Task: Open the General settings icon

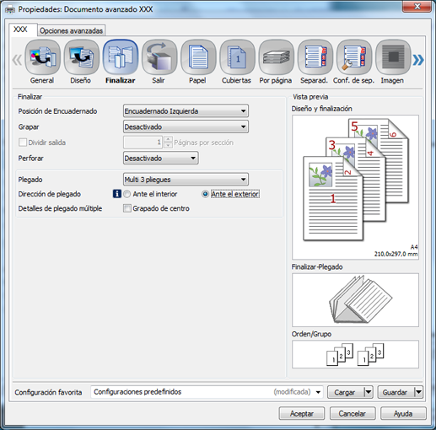Action: [x=42, y=57]
